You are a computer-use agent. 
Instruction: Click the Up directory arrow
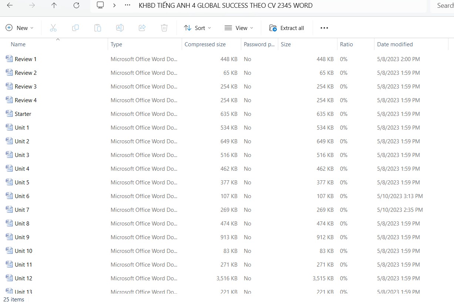point(54,6)
